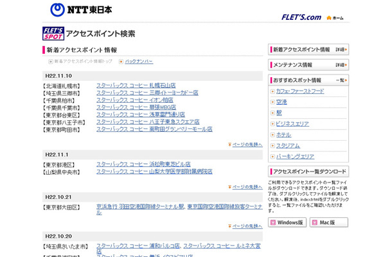Screen dimensions: 392x257
Task: Click the H22.10.21 date heading
Action: [x=58, y=197]
